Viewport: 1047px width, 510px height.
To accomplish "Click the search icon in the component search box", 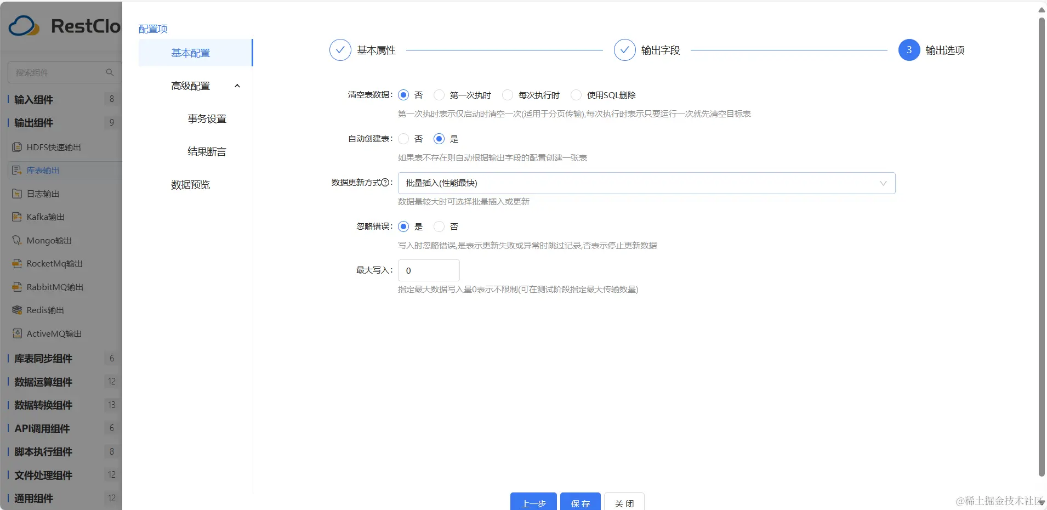I will [x=110, y=72].
